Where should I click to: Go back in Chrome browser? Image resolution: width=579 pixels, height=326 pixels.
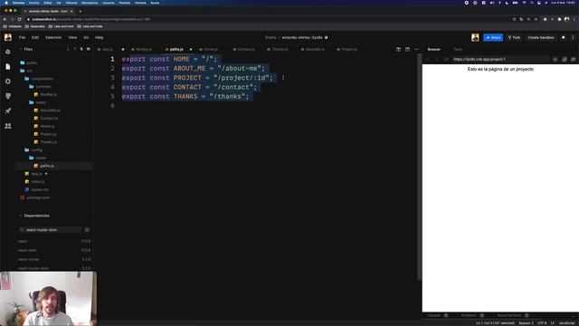click(x=5, y=19)
